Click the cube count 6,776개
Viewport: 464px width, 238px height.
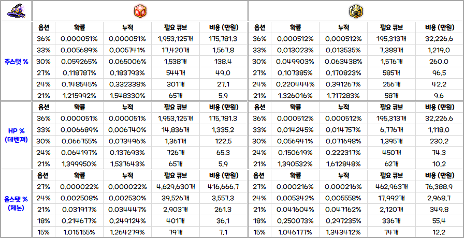click(x=392, y=130)
